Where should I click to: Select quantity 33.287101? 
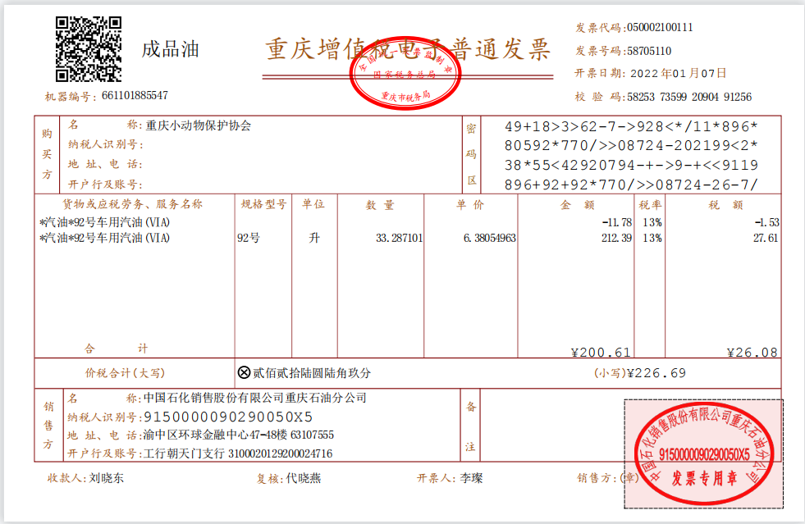[x=400, y=238]
